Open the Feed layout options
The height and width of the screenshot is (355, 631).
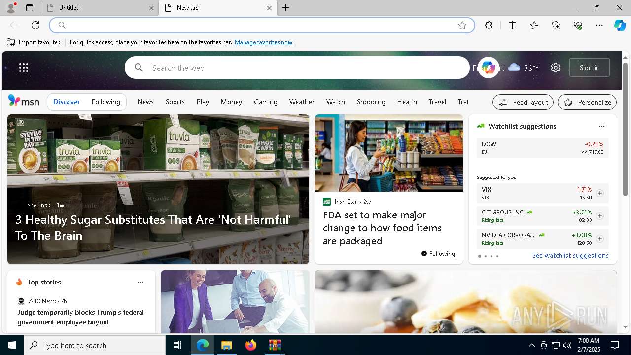pyautogui.click(x=523, y=102)
